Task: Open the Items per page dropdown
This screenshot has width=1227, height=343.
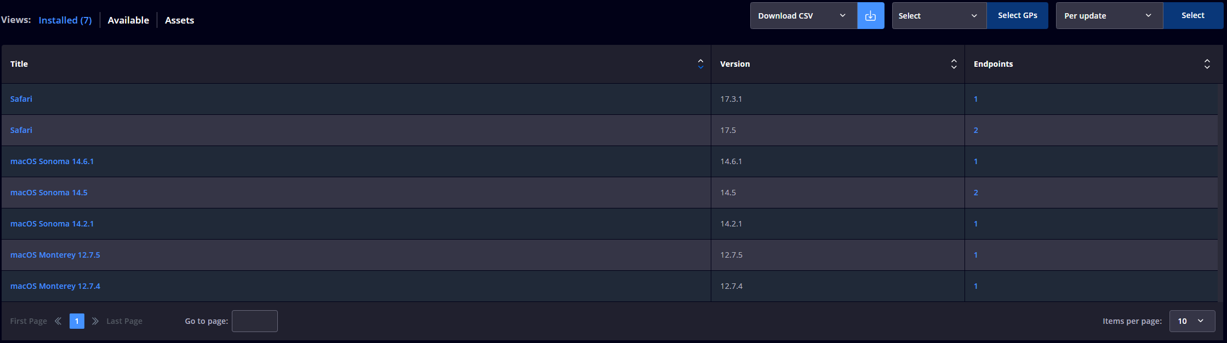Action: (x=1192, y=321)
